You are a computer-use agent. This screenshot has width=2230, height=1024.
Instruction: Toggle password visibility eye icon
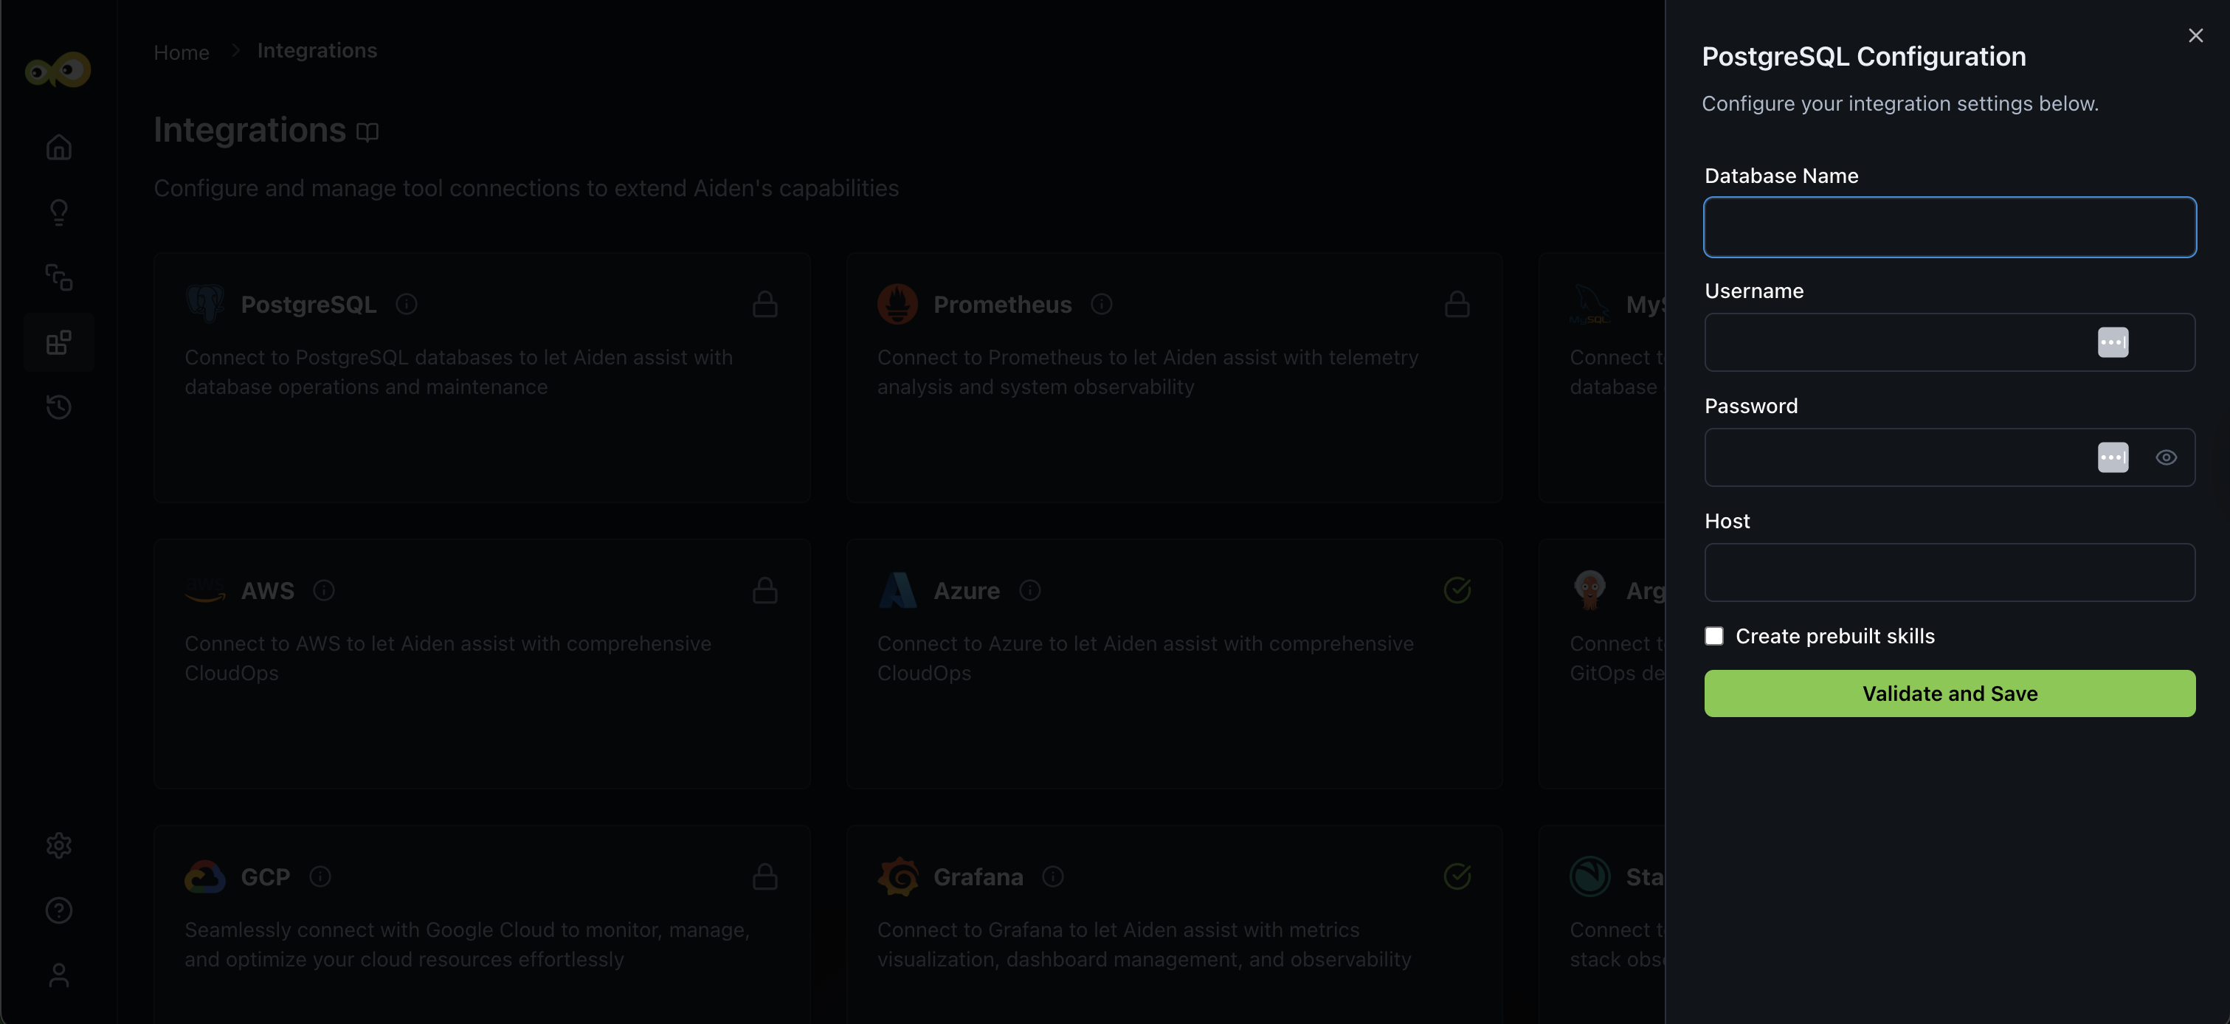(2166, 457)
